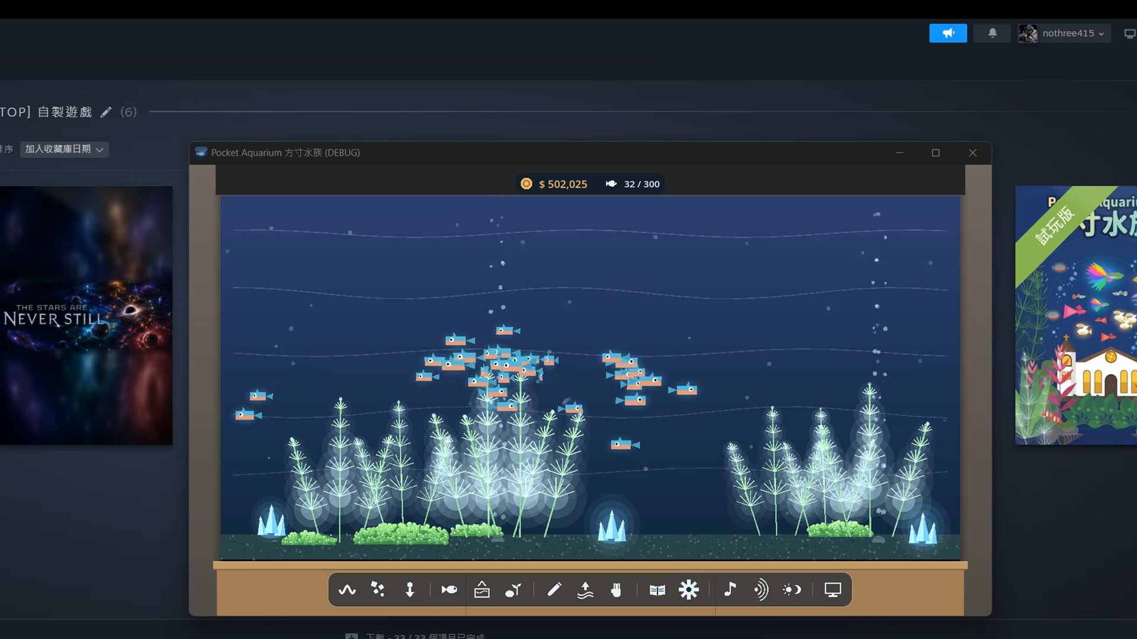This screenshot has width=1137, height=639.
Task: Click the blue crystal in tank center
Action: (x=611, y=526)
